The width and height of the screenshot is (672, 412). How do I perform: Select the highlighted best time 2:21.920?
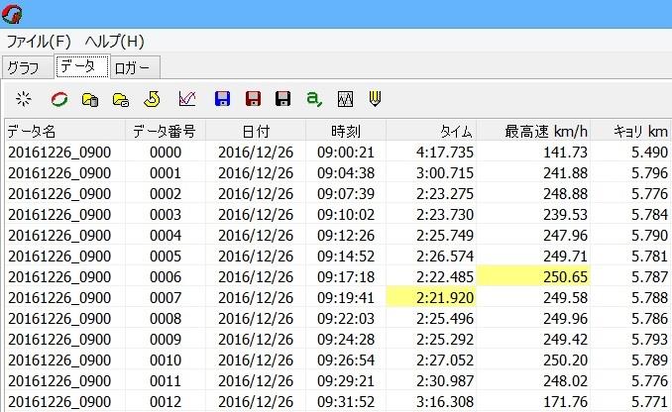click(431, 298)
